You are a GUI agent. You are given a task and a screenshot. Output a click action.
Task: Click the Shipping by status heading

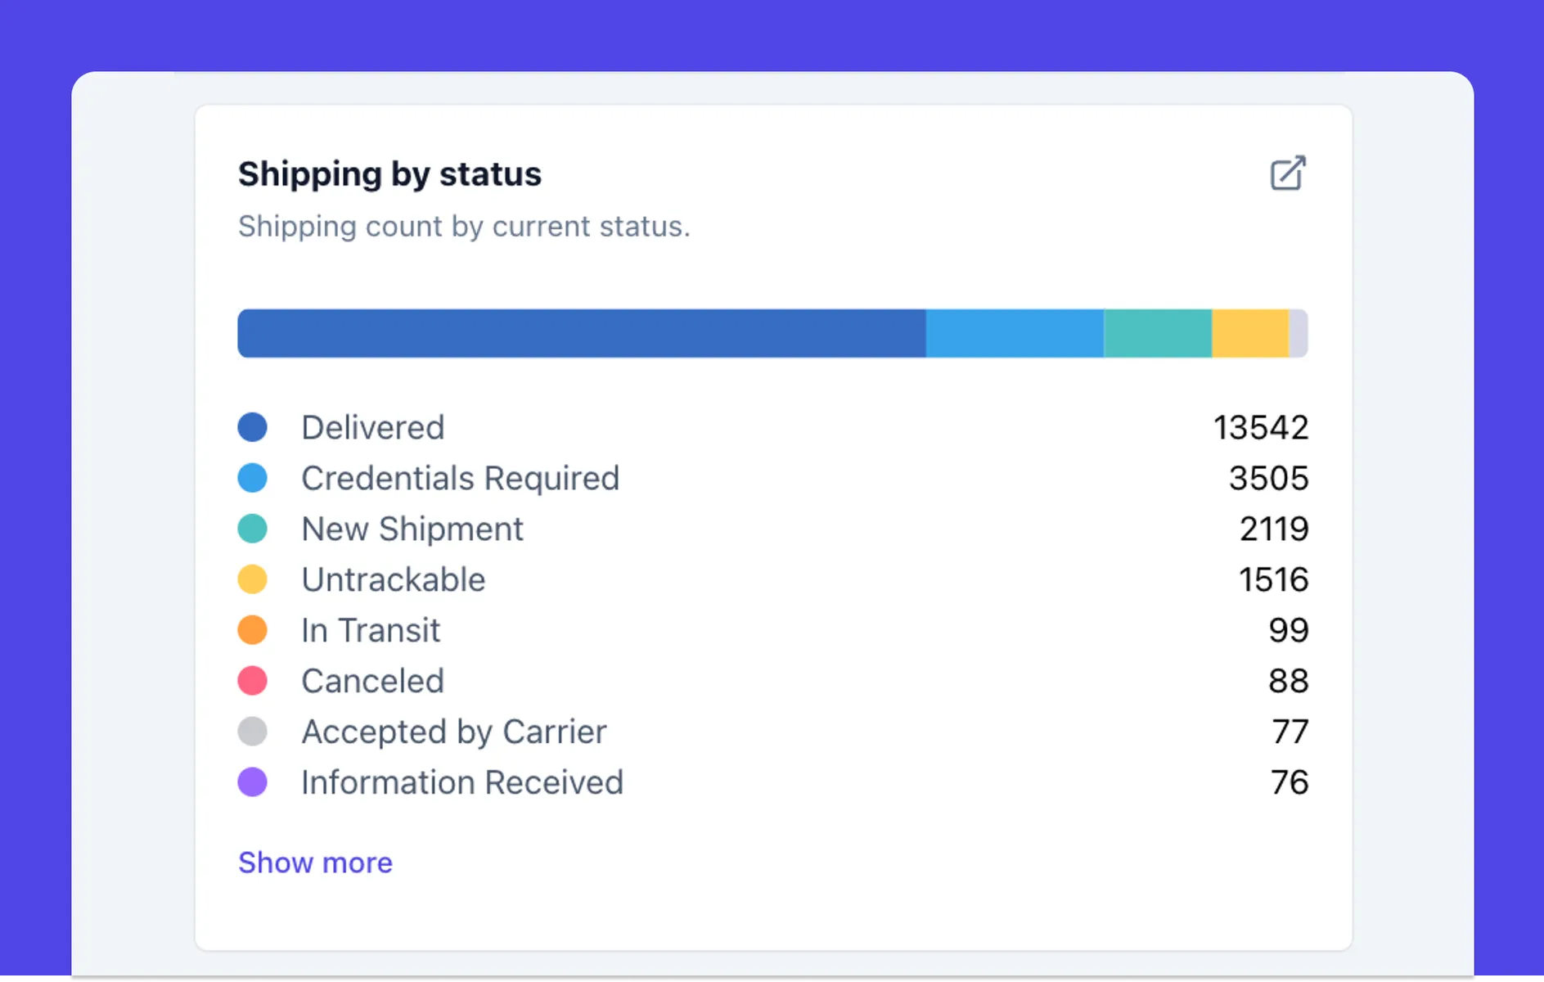pyautogui.click(x=389, y=174)
